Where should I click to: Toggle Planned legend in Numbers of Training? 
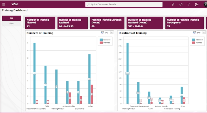pos(105,43)
